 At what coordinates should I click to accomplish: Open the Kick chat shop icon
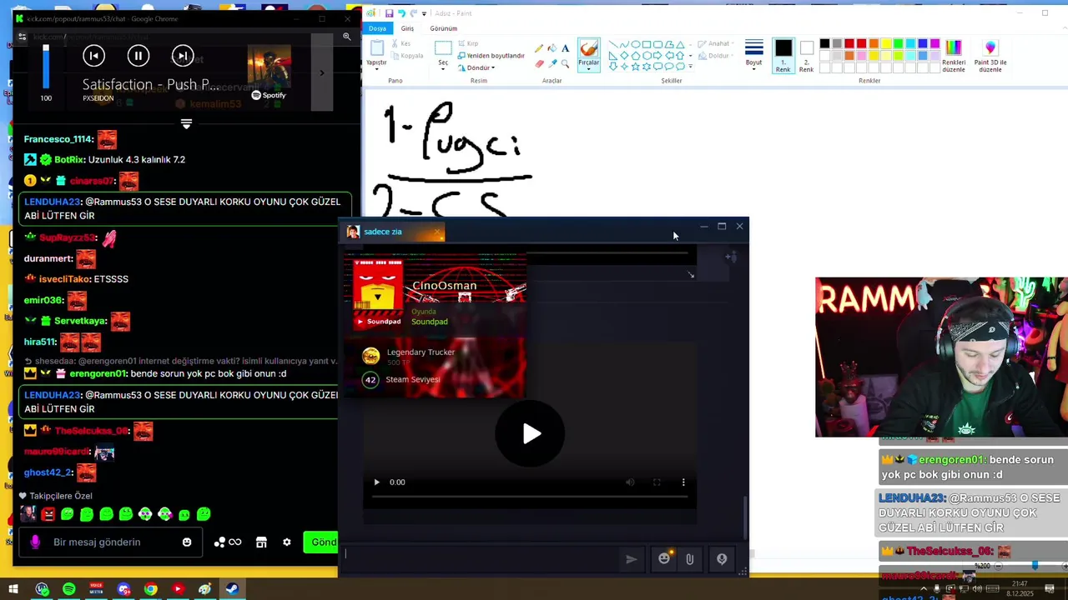tap(261, 542)
